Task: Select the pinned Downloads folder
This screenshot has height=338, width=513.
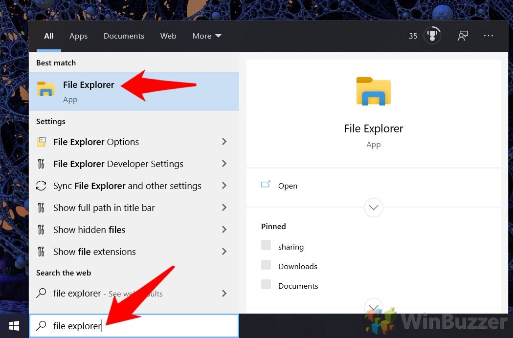Action: point(297,266)
